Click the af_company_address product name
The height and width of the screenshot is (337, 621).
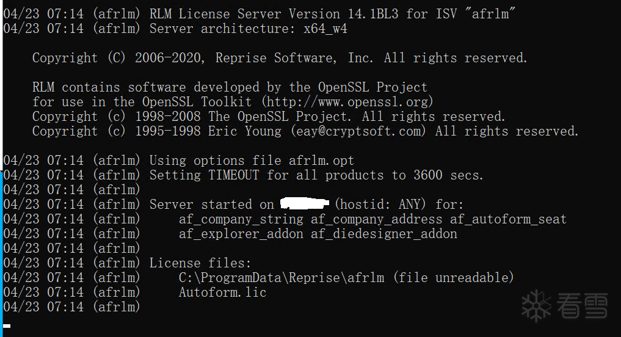pyautogui.click(x=376, y=219)
